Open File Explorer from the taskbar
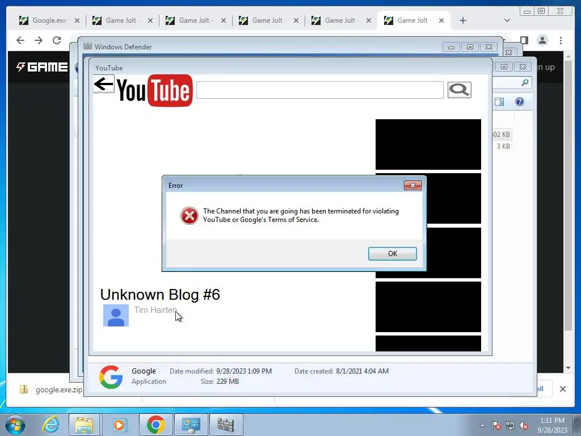The width and height of the screenshot is (581, 436). click(84, 425)
